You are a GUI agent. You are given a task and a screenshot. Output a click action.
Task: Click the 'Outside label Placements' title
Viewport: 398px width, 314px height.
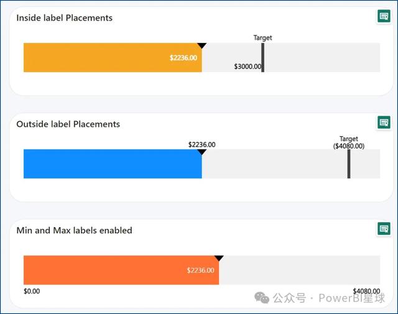coord(68,124)
